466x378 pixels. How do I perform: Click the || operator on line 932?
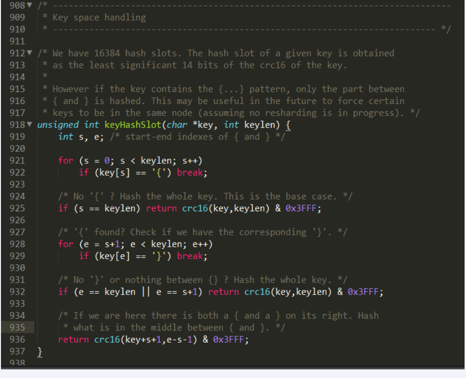click(145, 292)
